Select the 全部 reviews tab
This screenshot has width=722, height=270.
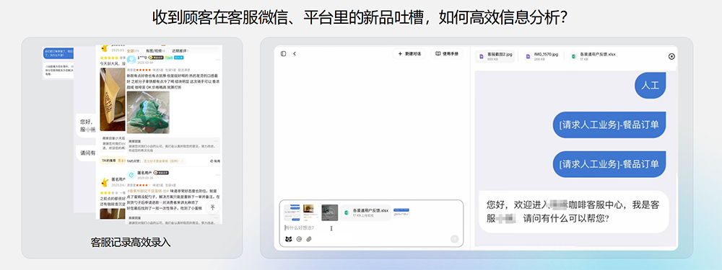133,50
